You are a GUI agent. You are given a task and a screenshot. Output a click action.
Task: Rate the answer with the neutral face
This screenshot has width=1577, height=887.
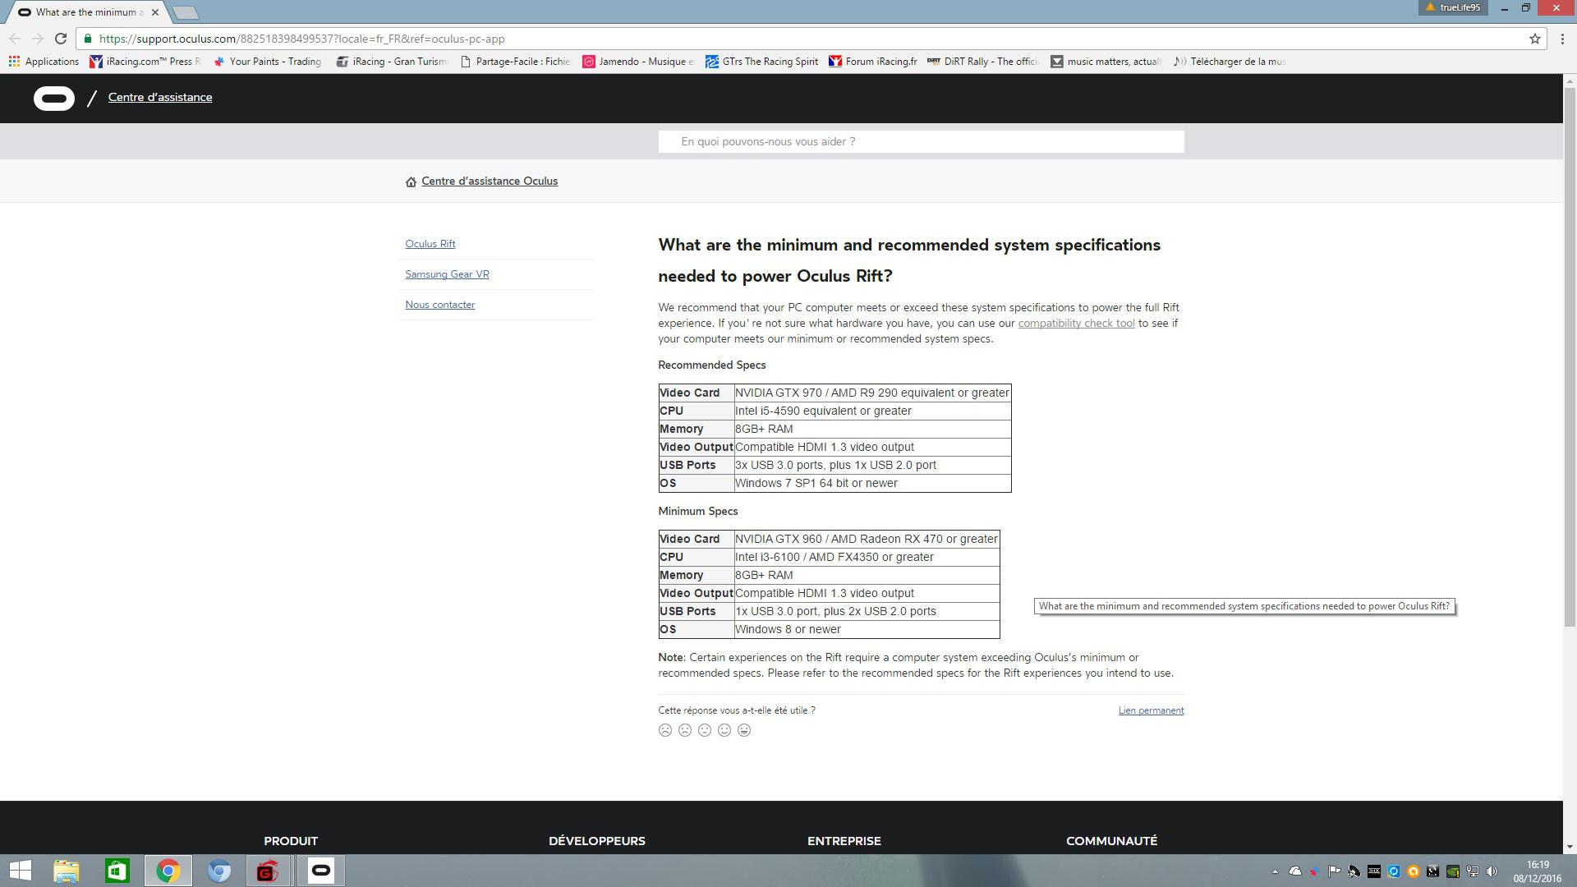705,730
